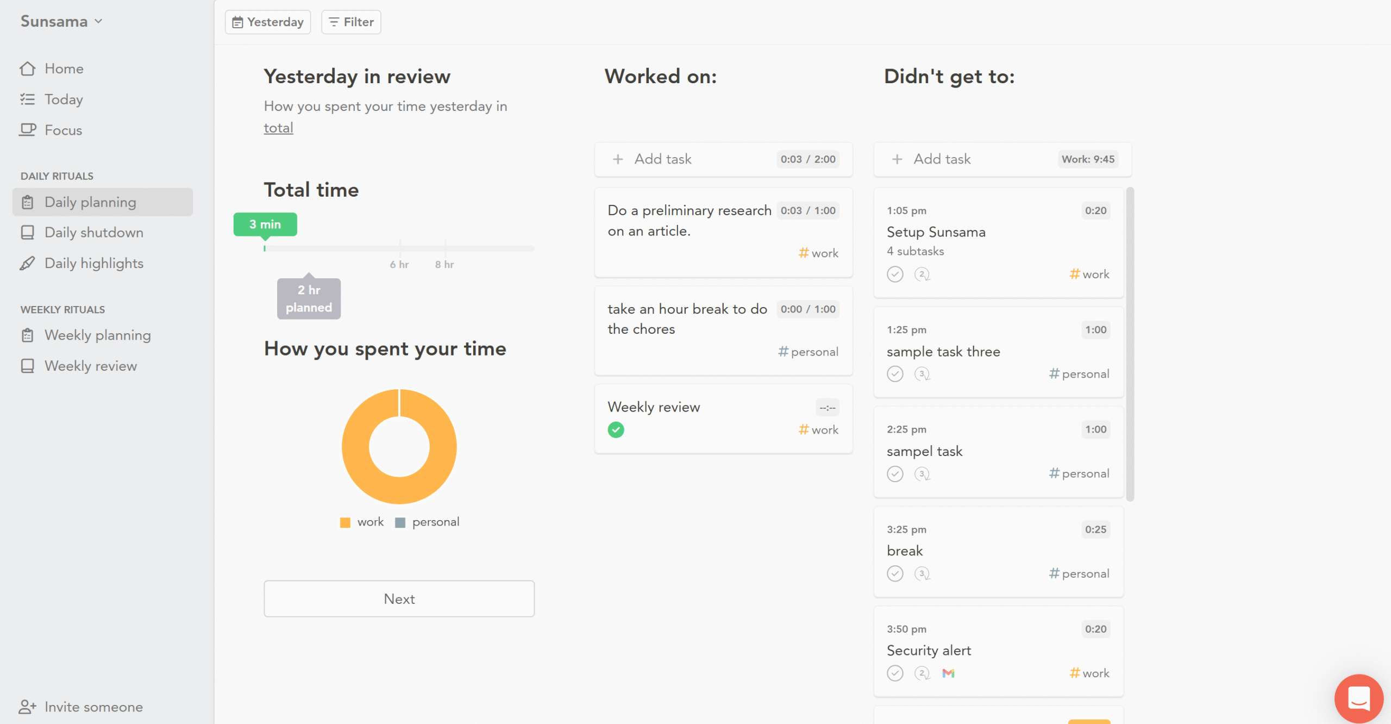This screenshot has width=1391, height=724.
Task: Click the filter lines icon
Action: 334,22
